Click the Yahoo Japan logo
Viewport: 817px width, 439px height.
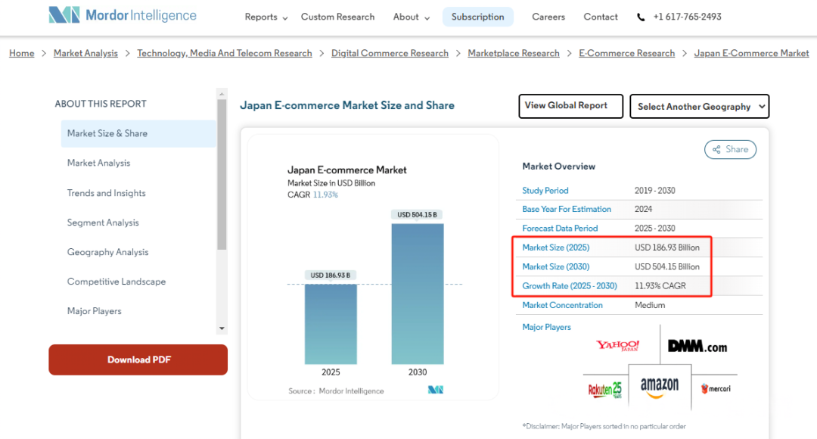pos(617,346)
